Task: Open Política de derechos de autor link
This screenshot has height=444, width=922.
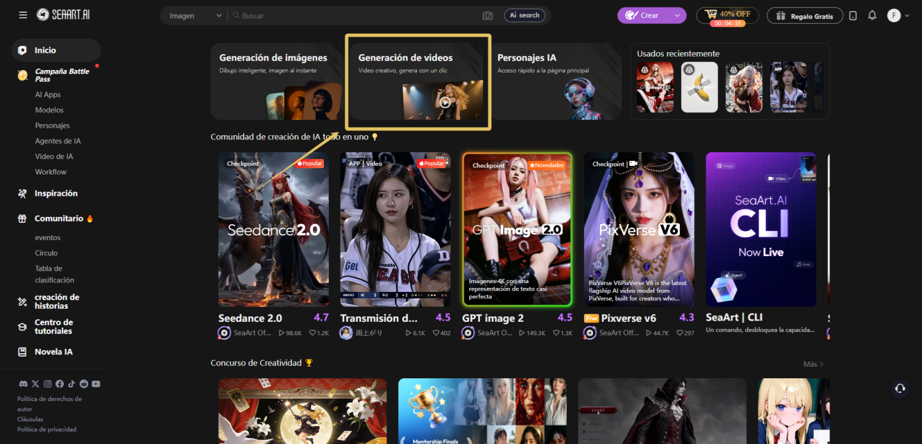Action: pos(49,403)
